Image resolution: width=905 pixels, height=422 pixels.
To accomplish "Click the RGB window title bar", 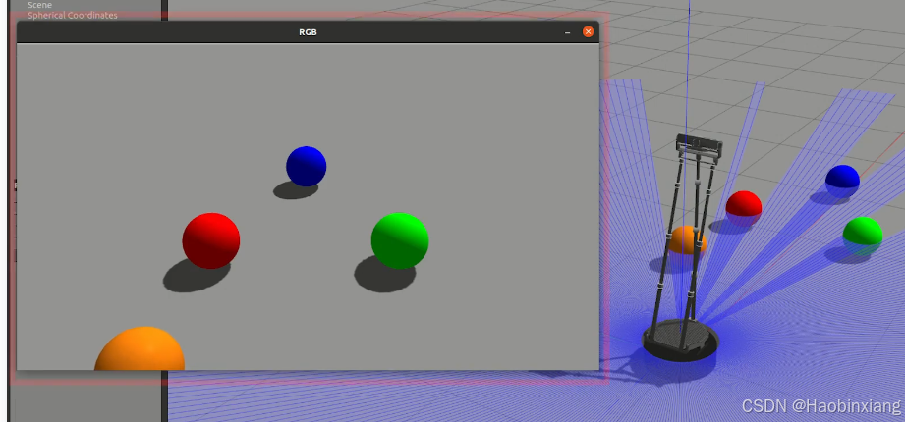I will [308, 32].
